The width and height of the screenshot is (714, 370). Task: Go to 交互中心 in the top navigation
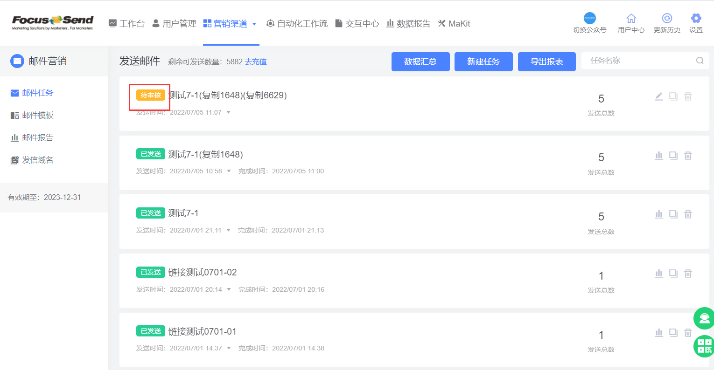tap(357, 23)
